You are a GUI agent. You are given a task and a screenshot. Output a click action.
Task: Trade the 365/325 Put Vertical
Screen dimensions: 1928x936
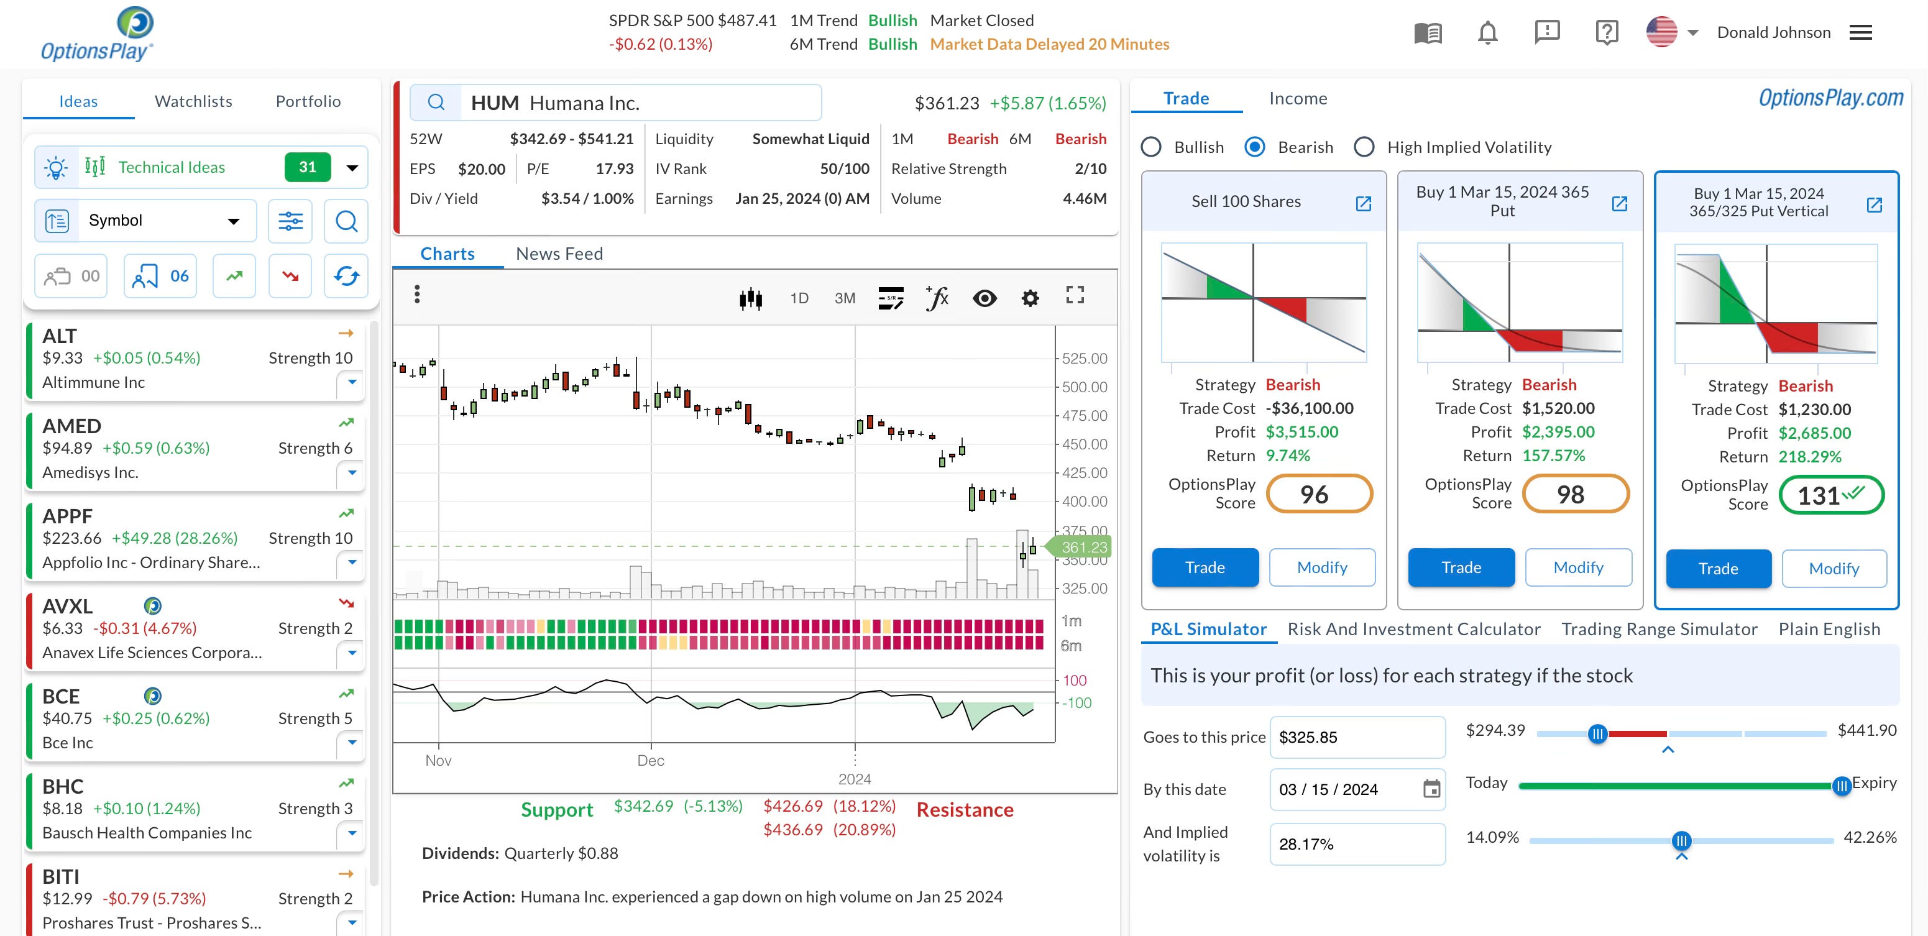(x=1718, y=569)
